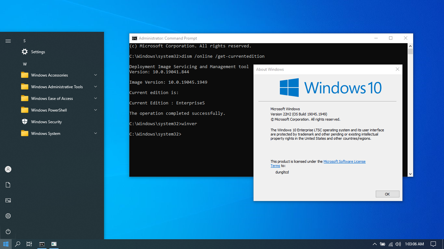Show hidden icons in the system tray

pos(375,244)
